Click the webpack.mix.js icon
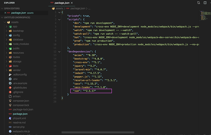The height and width of the screenshot is (135, 211). 10,131
